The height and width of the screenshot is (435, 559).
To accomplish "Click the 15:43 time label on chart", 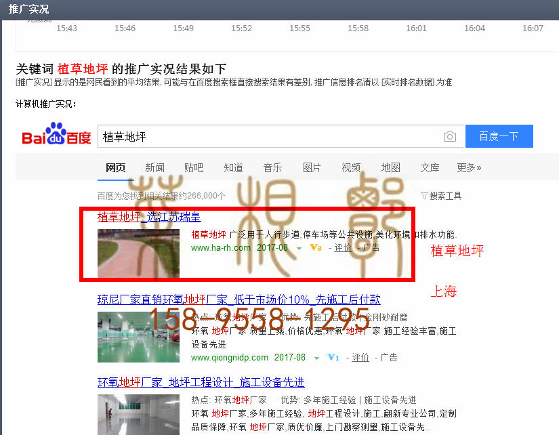I will coord(66,28).
